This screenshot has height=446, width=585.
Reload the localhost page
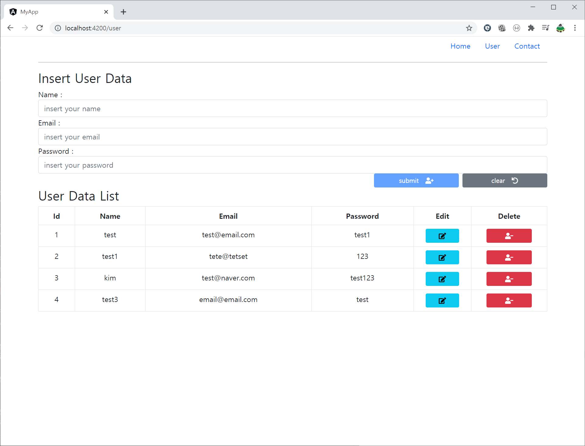(x=40, y=28)
